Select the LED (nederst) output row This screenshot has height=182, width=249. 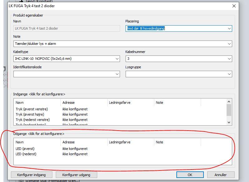(26, 154)
